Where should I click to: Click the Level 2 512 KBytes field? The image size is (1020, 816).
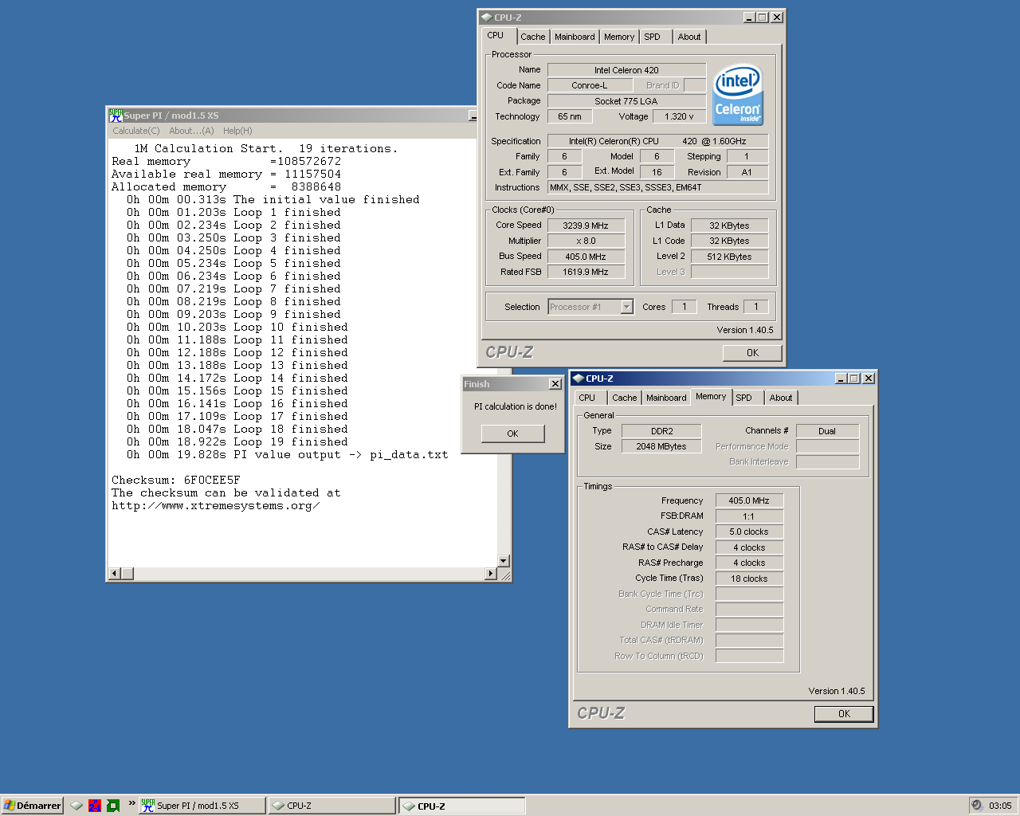[729, 257]
